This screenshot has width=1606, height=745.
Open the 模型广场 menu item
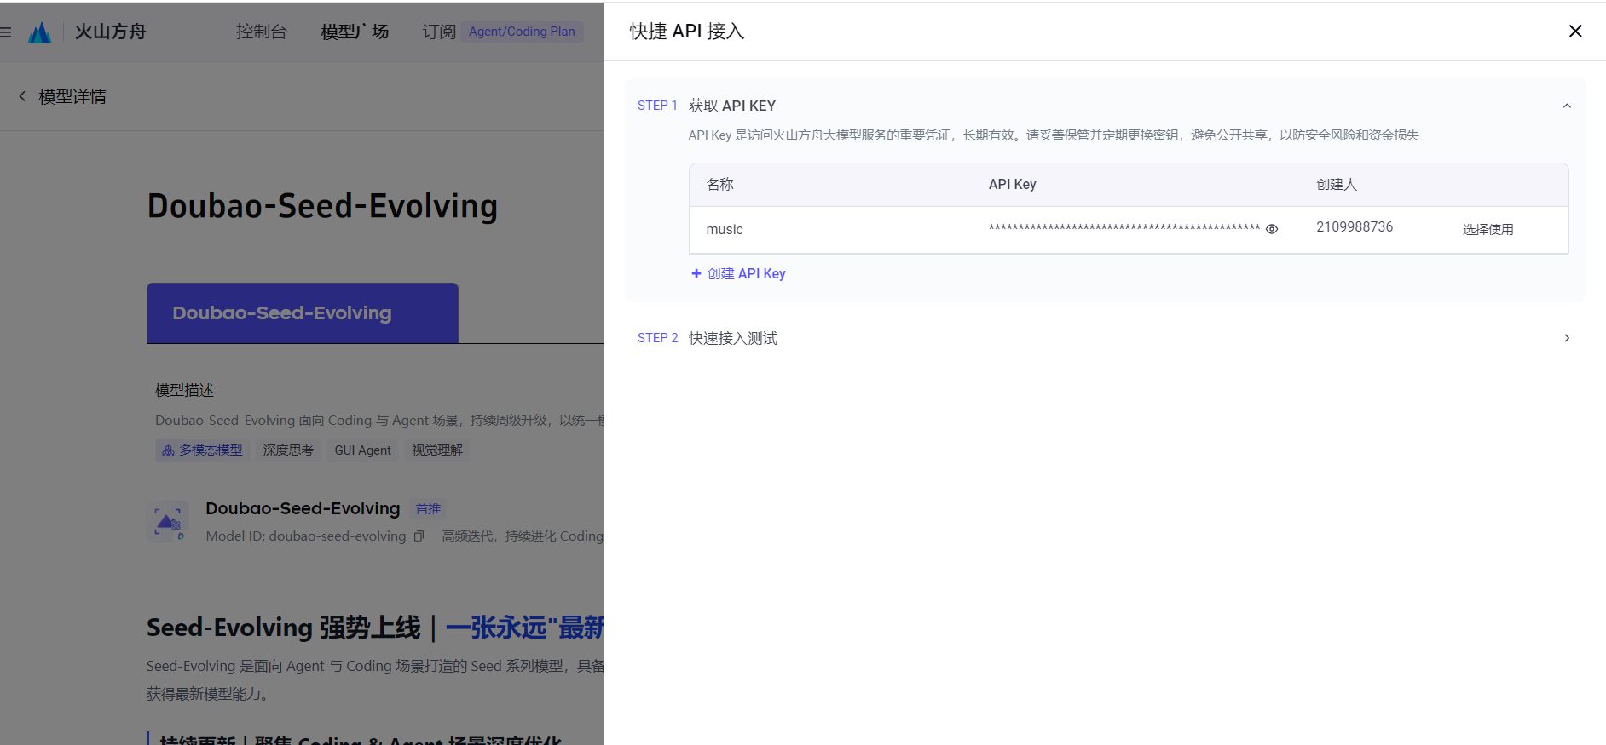(x=355, y=32)
